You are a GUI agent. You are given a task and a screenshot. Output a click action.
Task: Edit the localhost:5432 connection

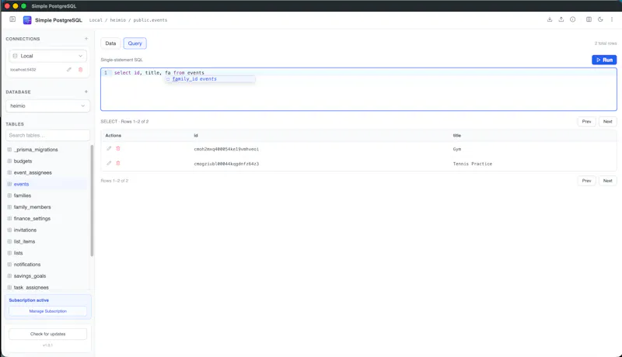[69, 70]
